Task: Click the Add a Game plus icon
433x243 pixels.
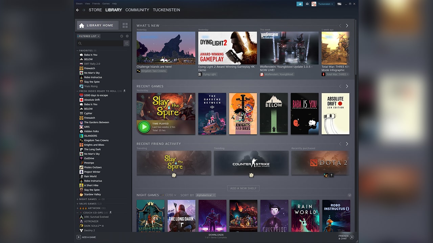Action: tap(79, 237)
